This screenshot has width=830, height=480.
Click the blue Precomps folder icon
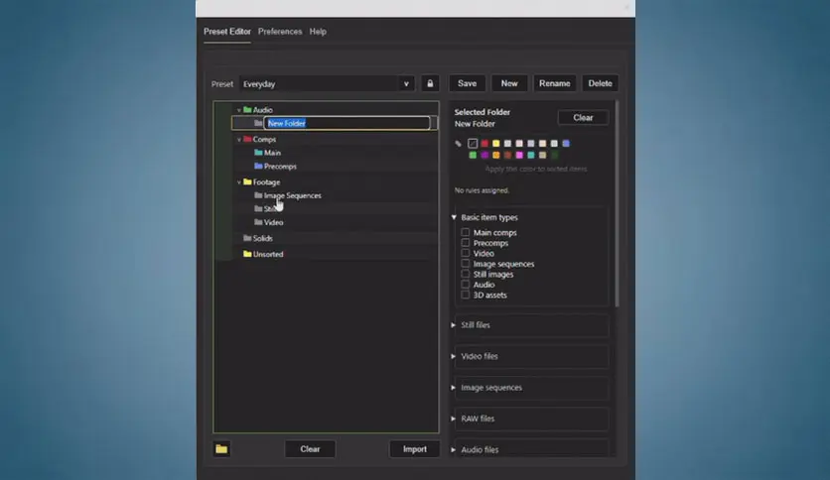coord(258,166)
